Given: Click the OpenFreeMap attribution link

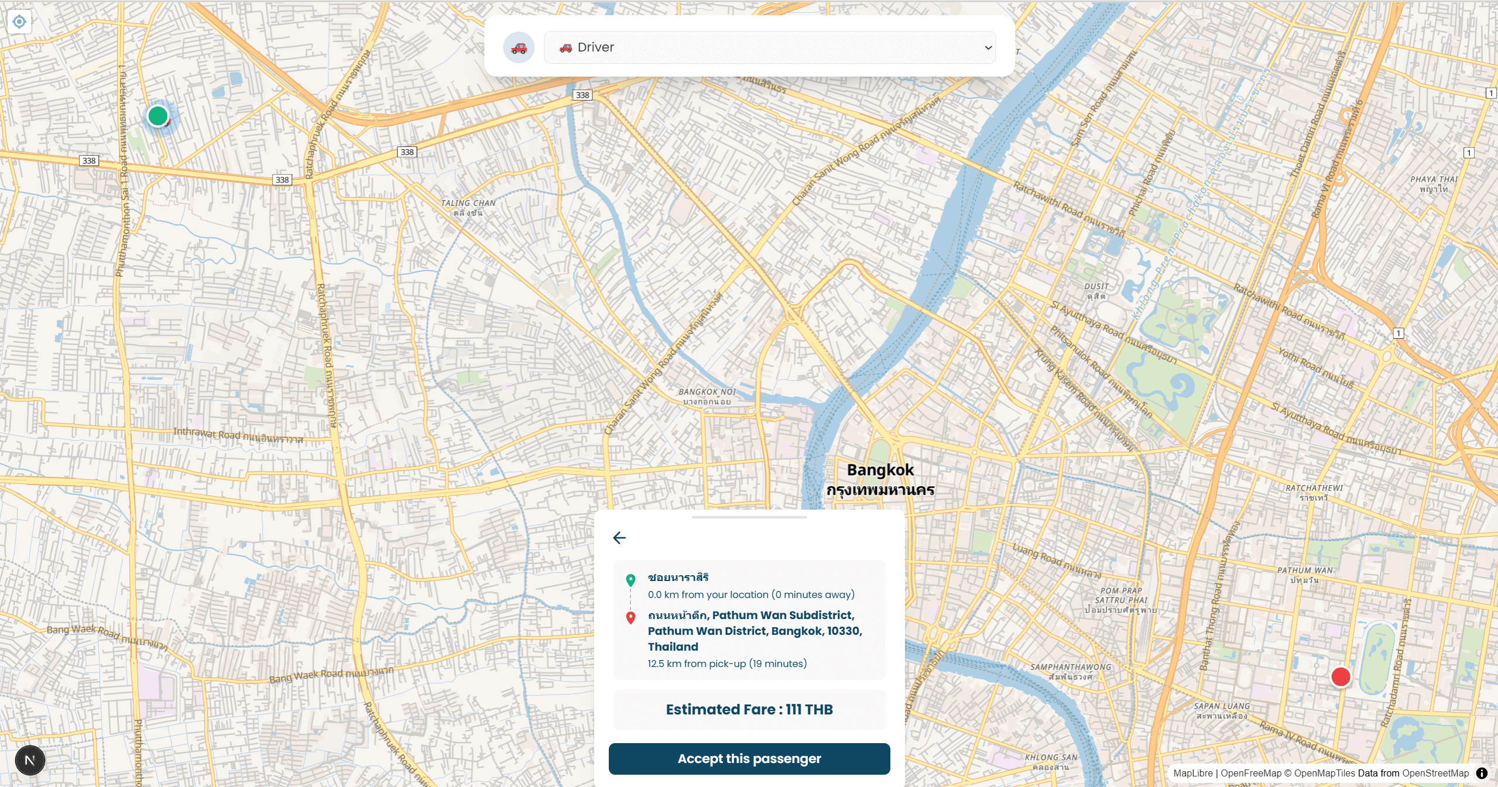Looking at the screenshot, I should tap(1251, 773).
